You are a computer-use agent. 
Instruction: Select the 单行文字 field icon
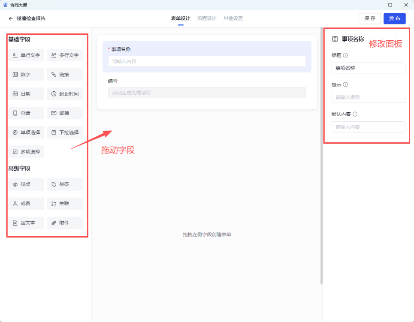tap(15, 55)
